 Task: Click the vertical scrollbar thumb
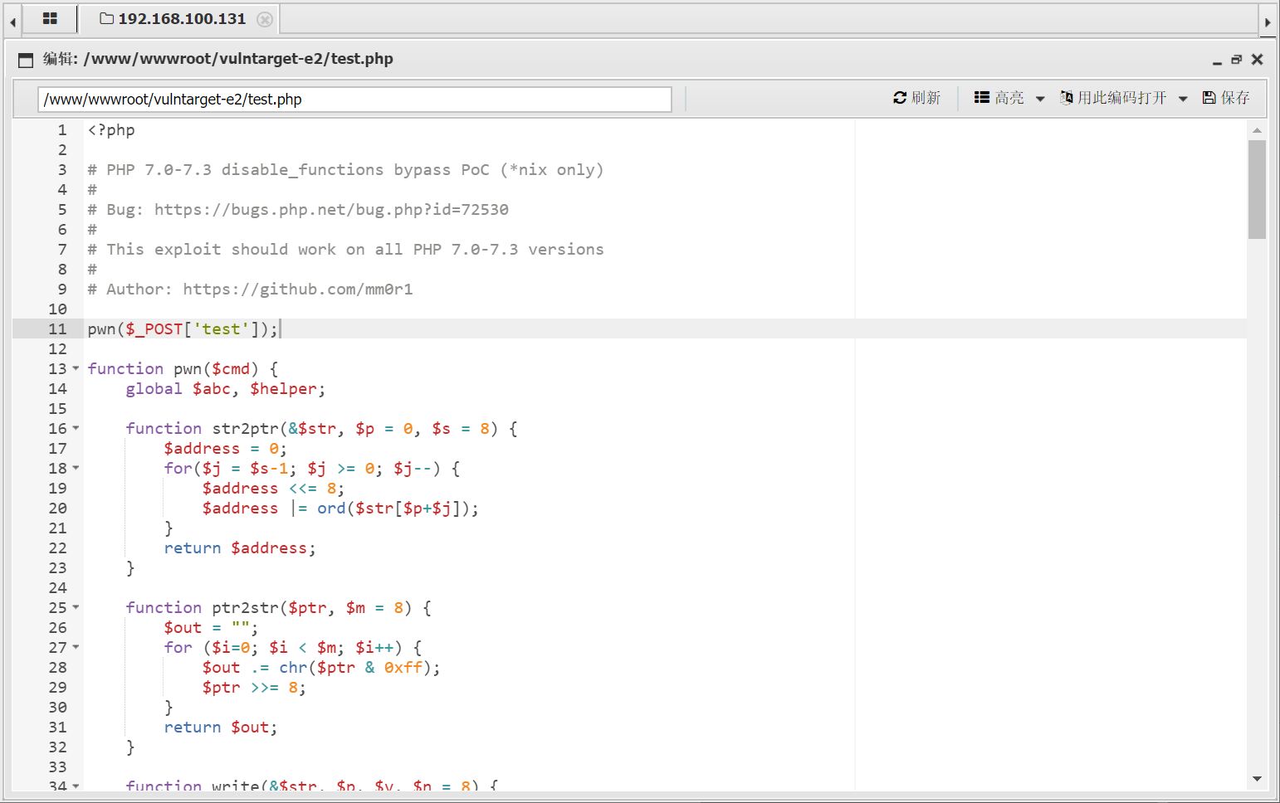point(1257,189)
